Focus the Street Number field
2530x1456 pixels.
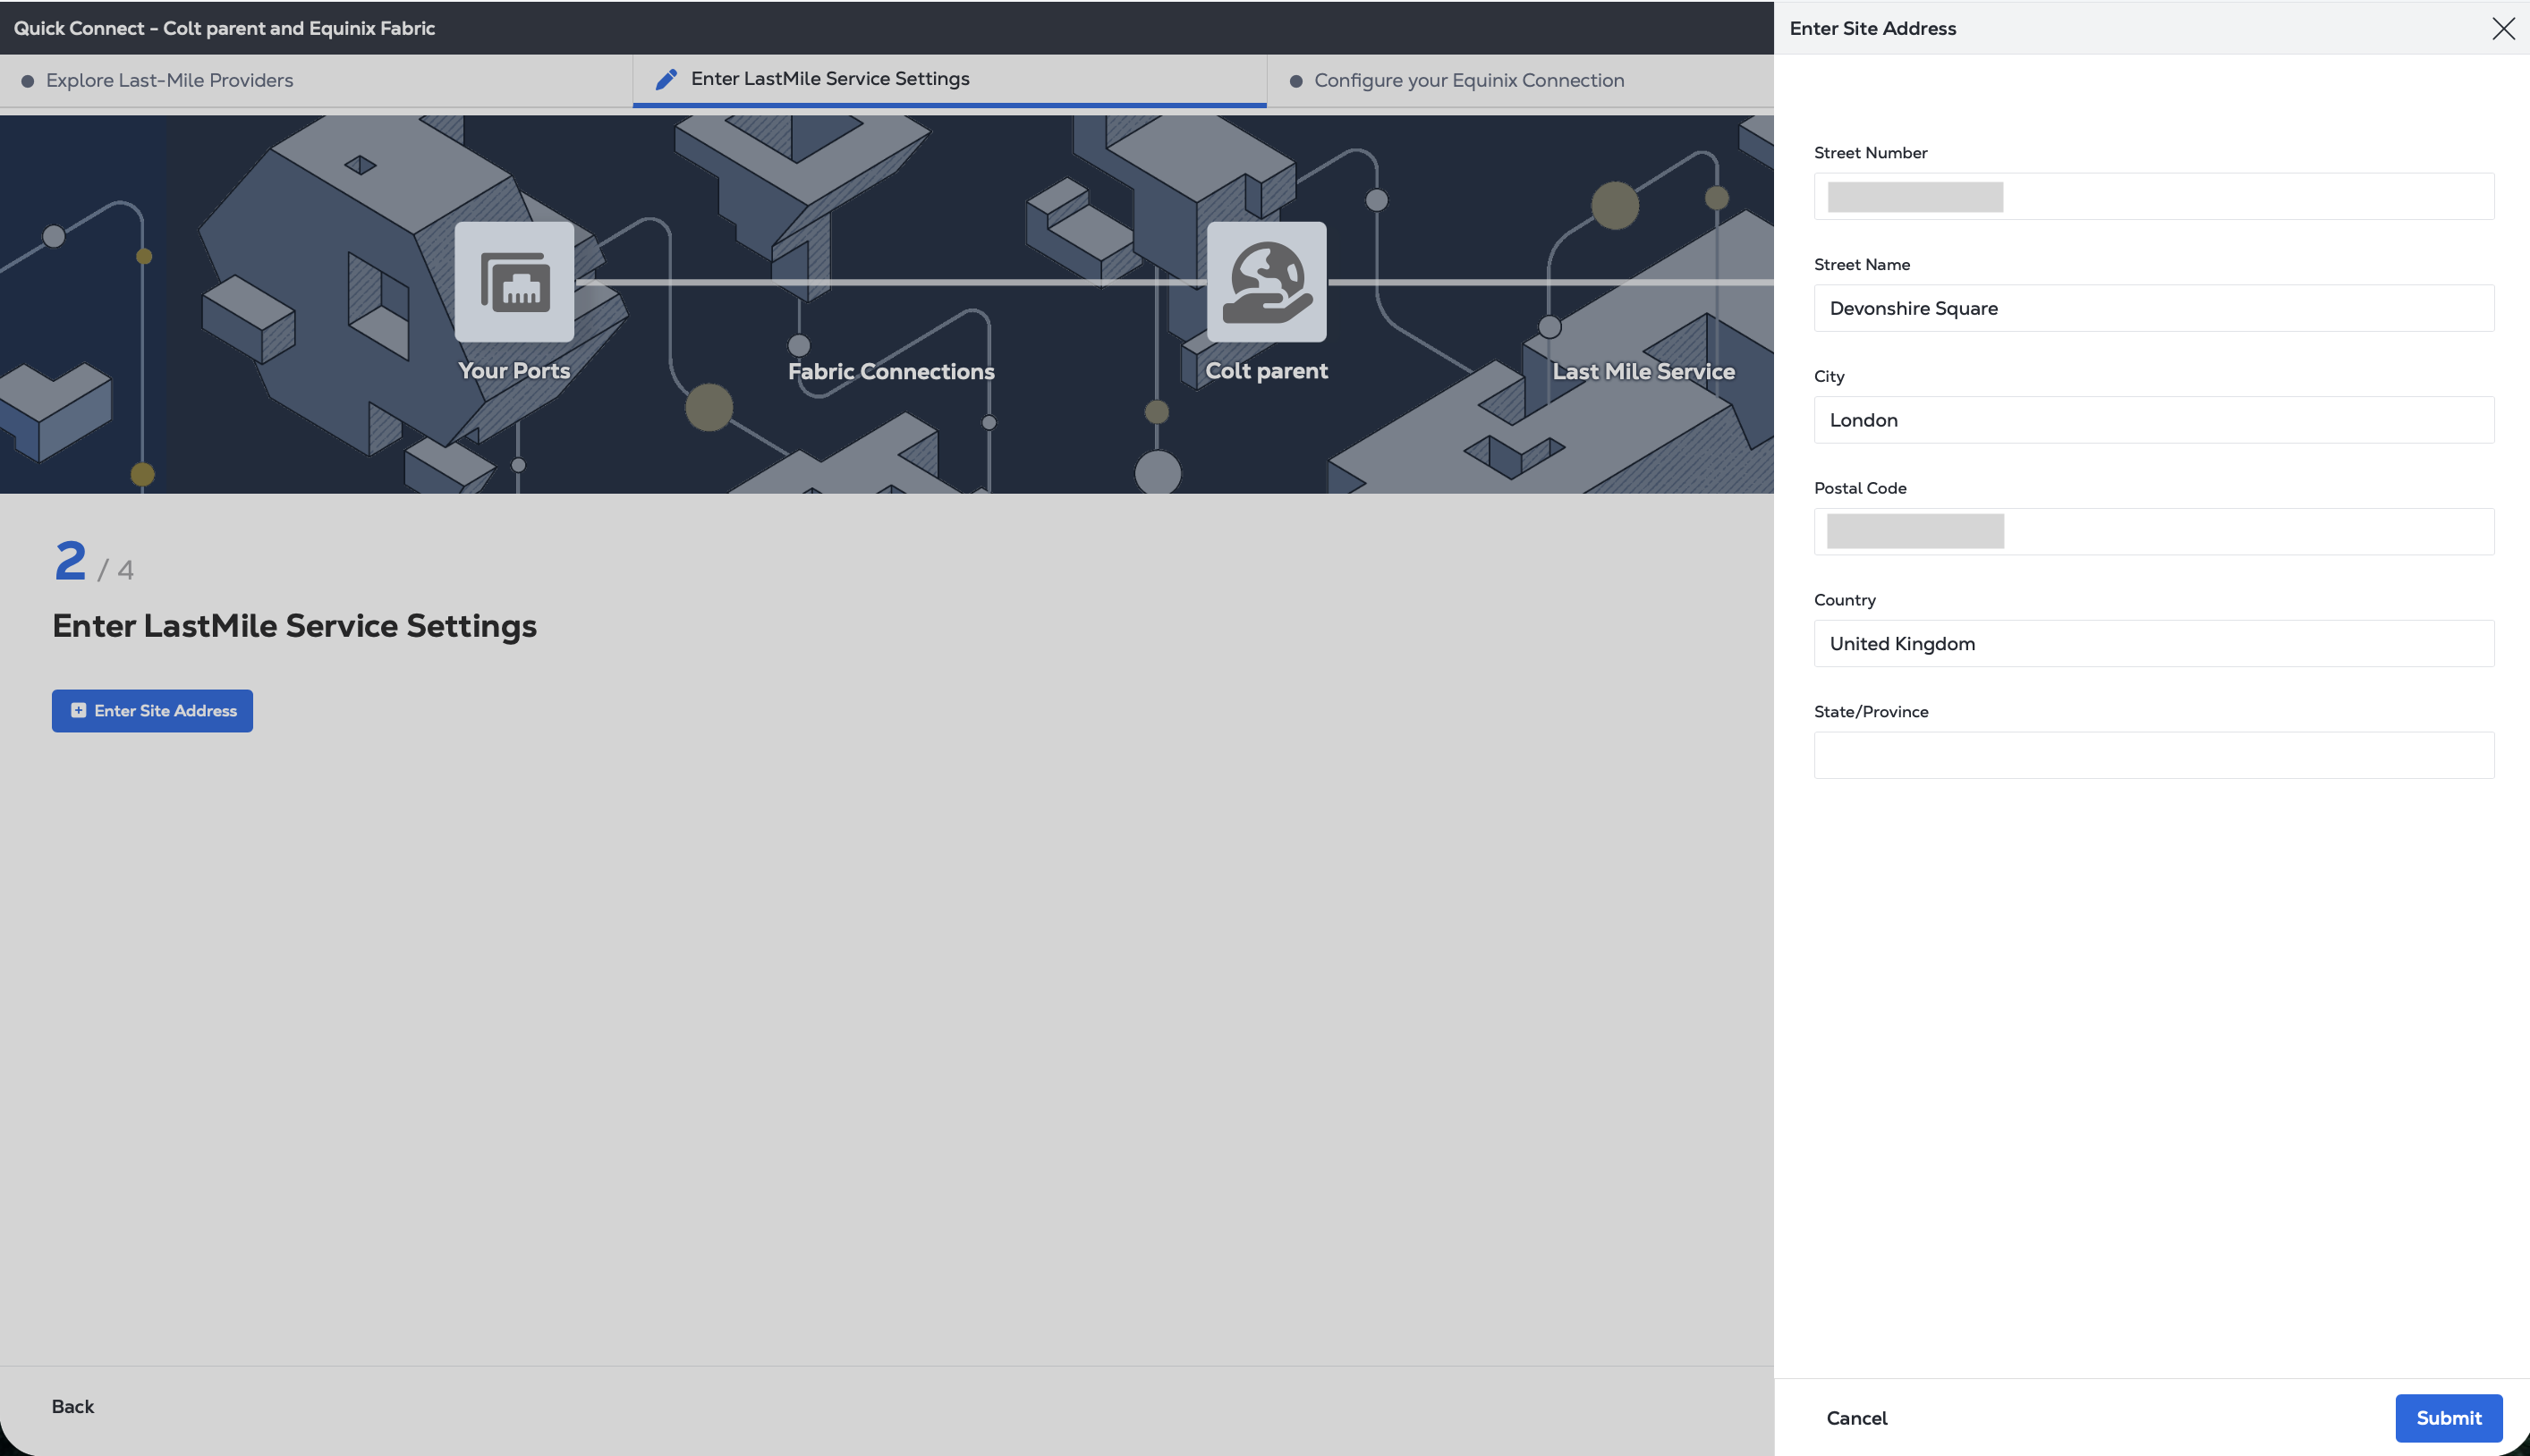(2153, 196)
